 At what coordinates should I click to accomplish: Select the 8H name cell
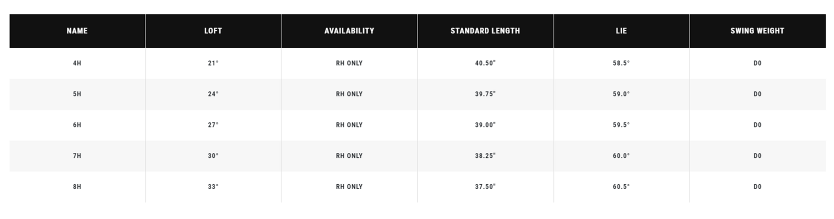pos(77,187)
